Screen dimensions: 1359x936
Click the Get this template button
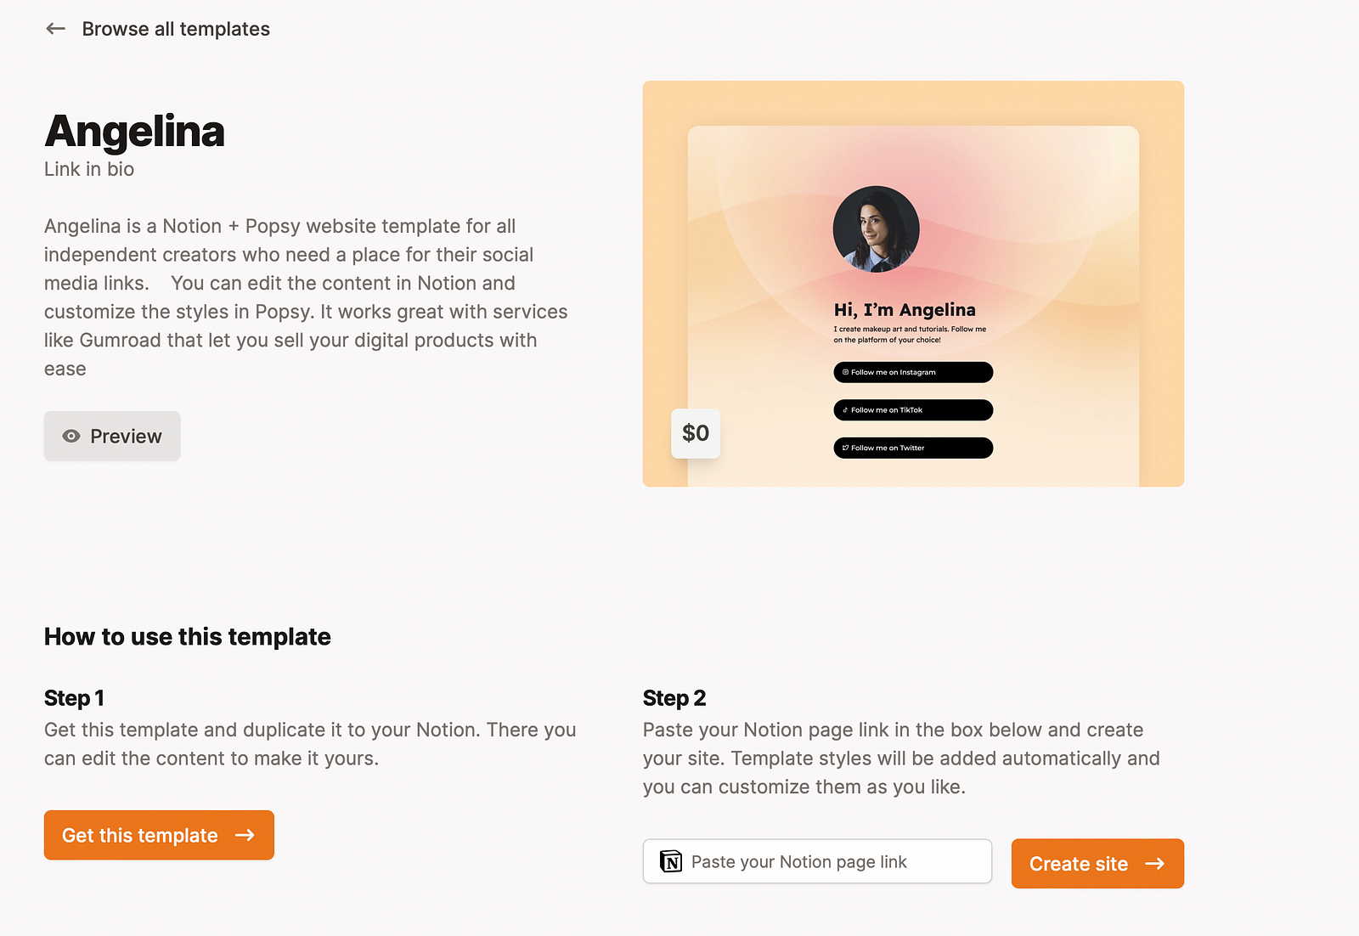159,835
